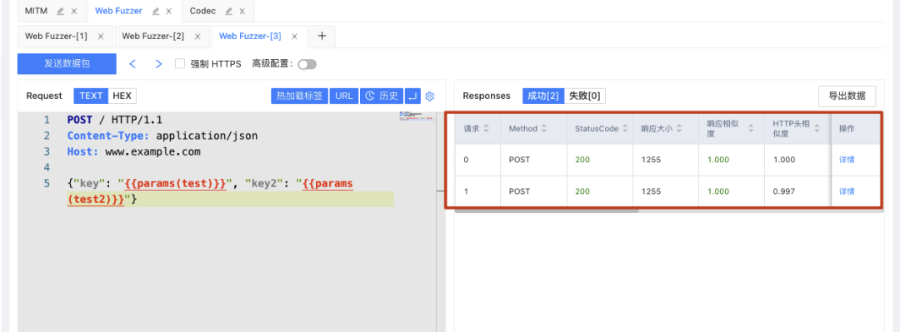Click the Content-Type application/json line
The image size is (900, 332).
click(x=162, y=136)
